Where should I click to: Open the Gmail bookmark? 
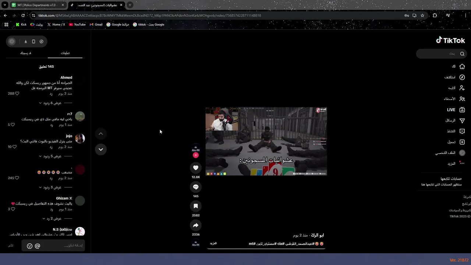[96, 25]
